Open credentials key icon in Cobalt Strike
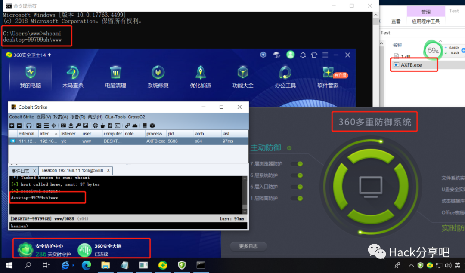 (x=78, y=126)
